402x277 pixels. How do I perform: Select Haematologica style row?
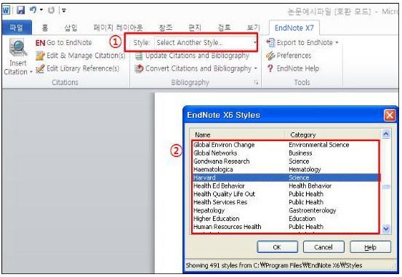[285, 169]
